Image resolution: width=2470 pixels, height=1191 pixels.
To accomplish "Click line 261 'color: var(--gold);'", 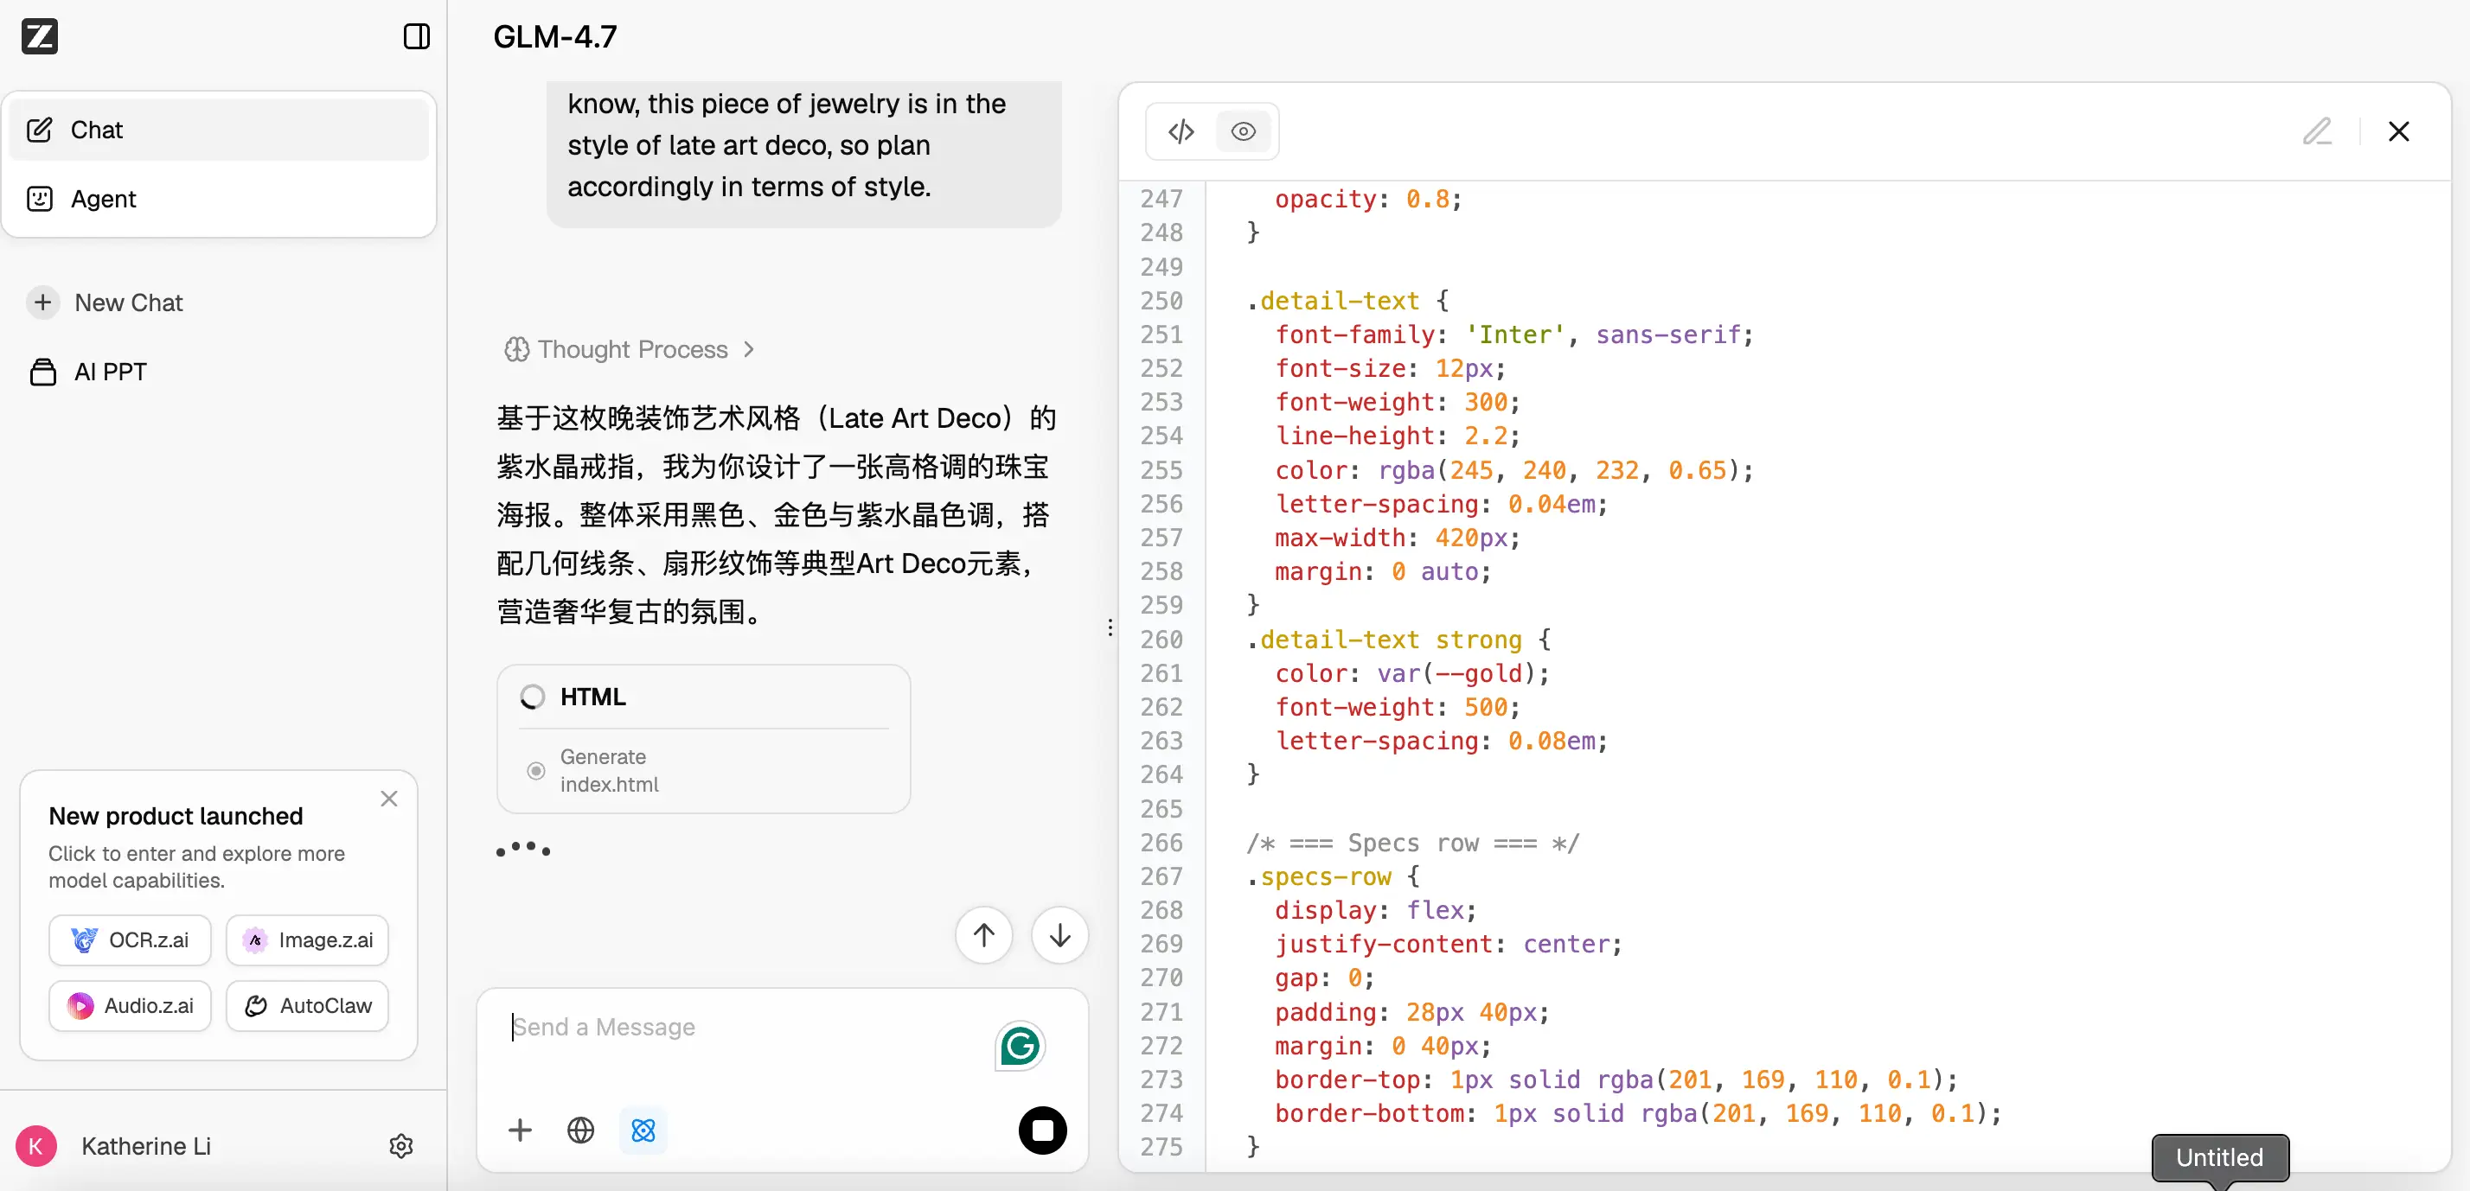I will pyautogui.click(x=1411, y=673).
